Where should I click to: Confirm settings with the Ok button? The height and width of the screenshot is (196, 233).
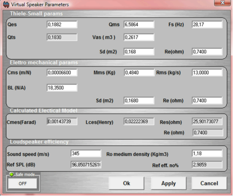(x=126, y=183)
